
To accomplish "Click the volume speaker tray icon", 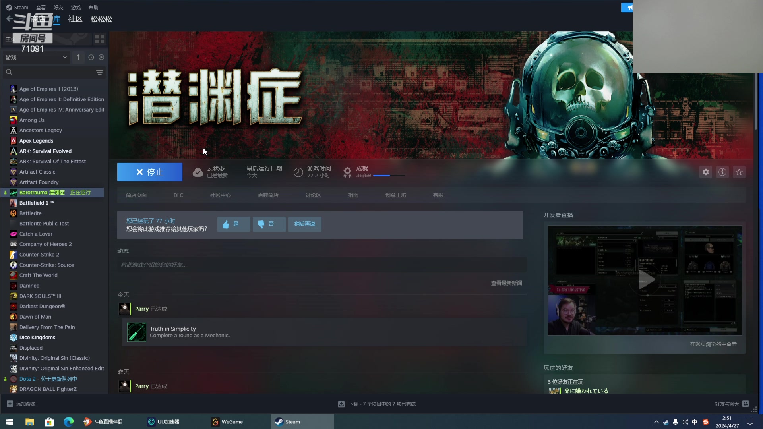I will tap(685, 422).
